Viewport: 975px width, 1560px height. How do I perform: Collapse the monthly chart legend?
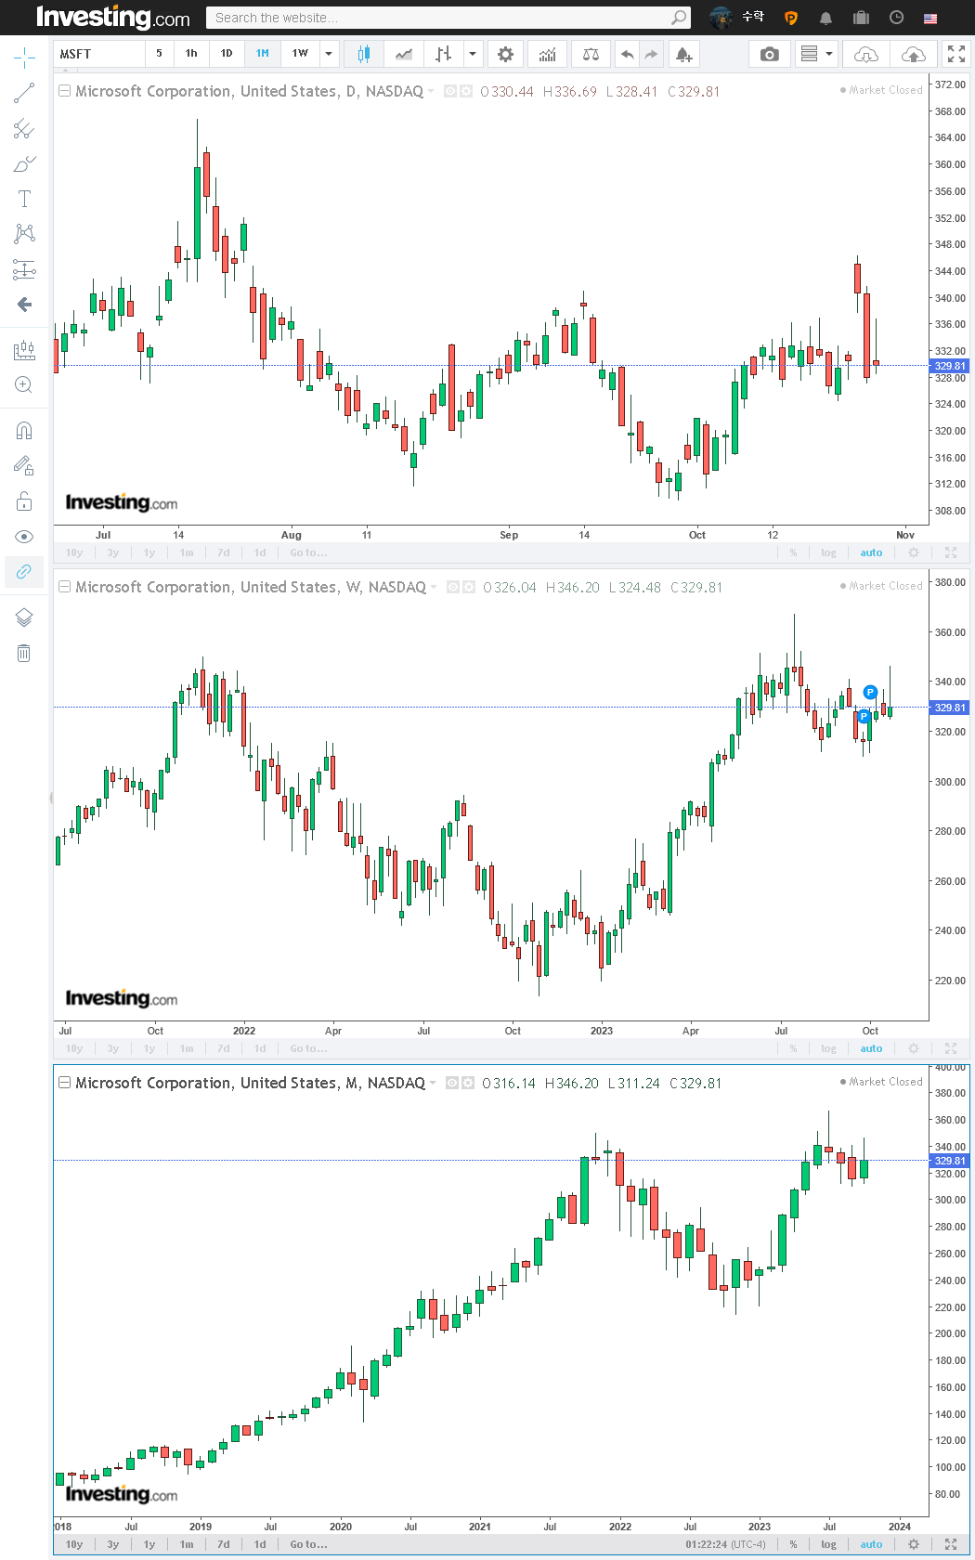[65, 1083]
